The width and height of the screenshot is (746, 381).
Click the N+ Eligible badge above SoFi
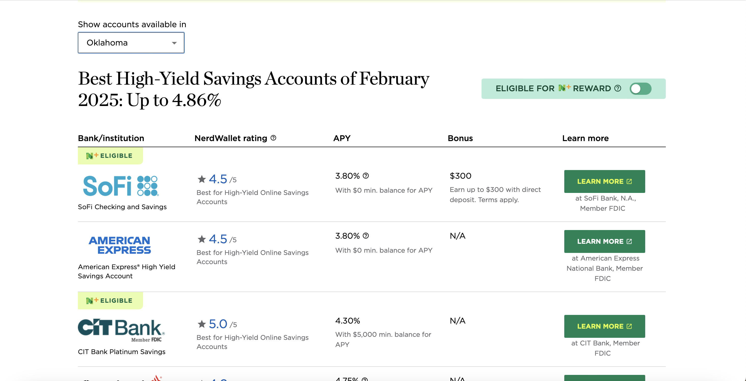pyautogui.click(x=110, y=156)
